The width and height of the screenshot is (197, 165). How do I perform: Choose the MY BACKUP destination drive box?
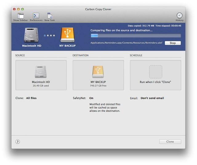click(x=98, y=75)
